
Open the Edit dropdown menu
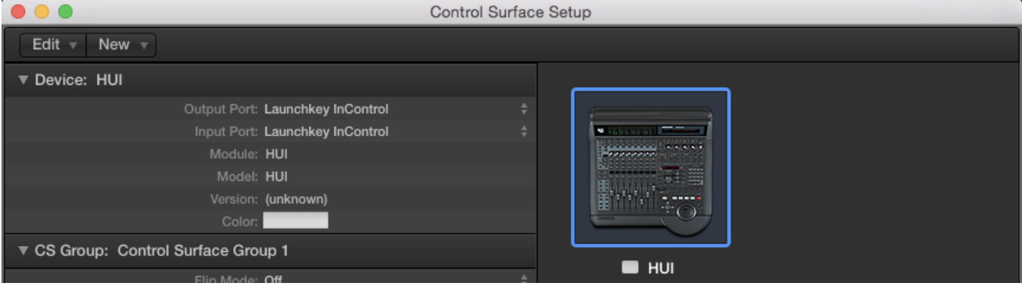point(53,45)
